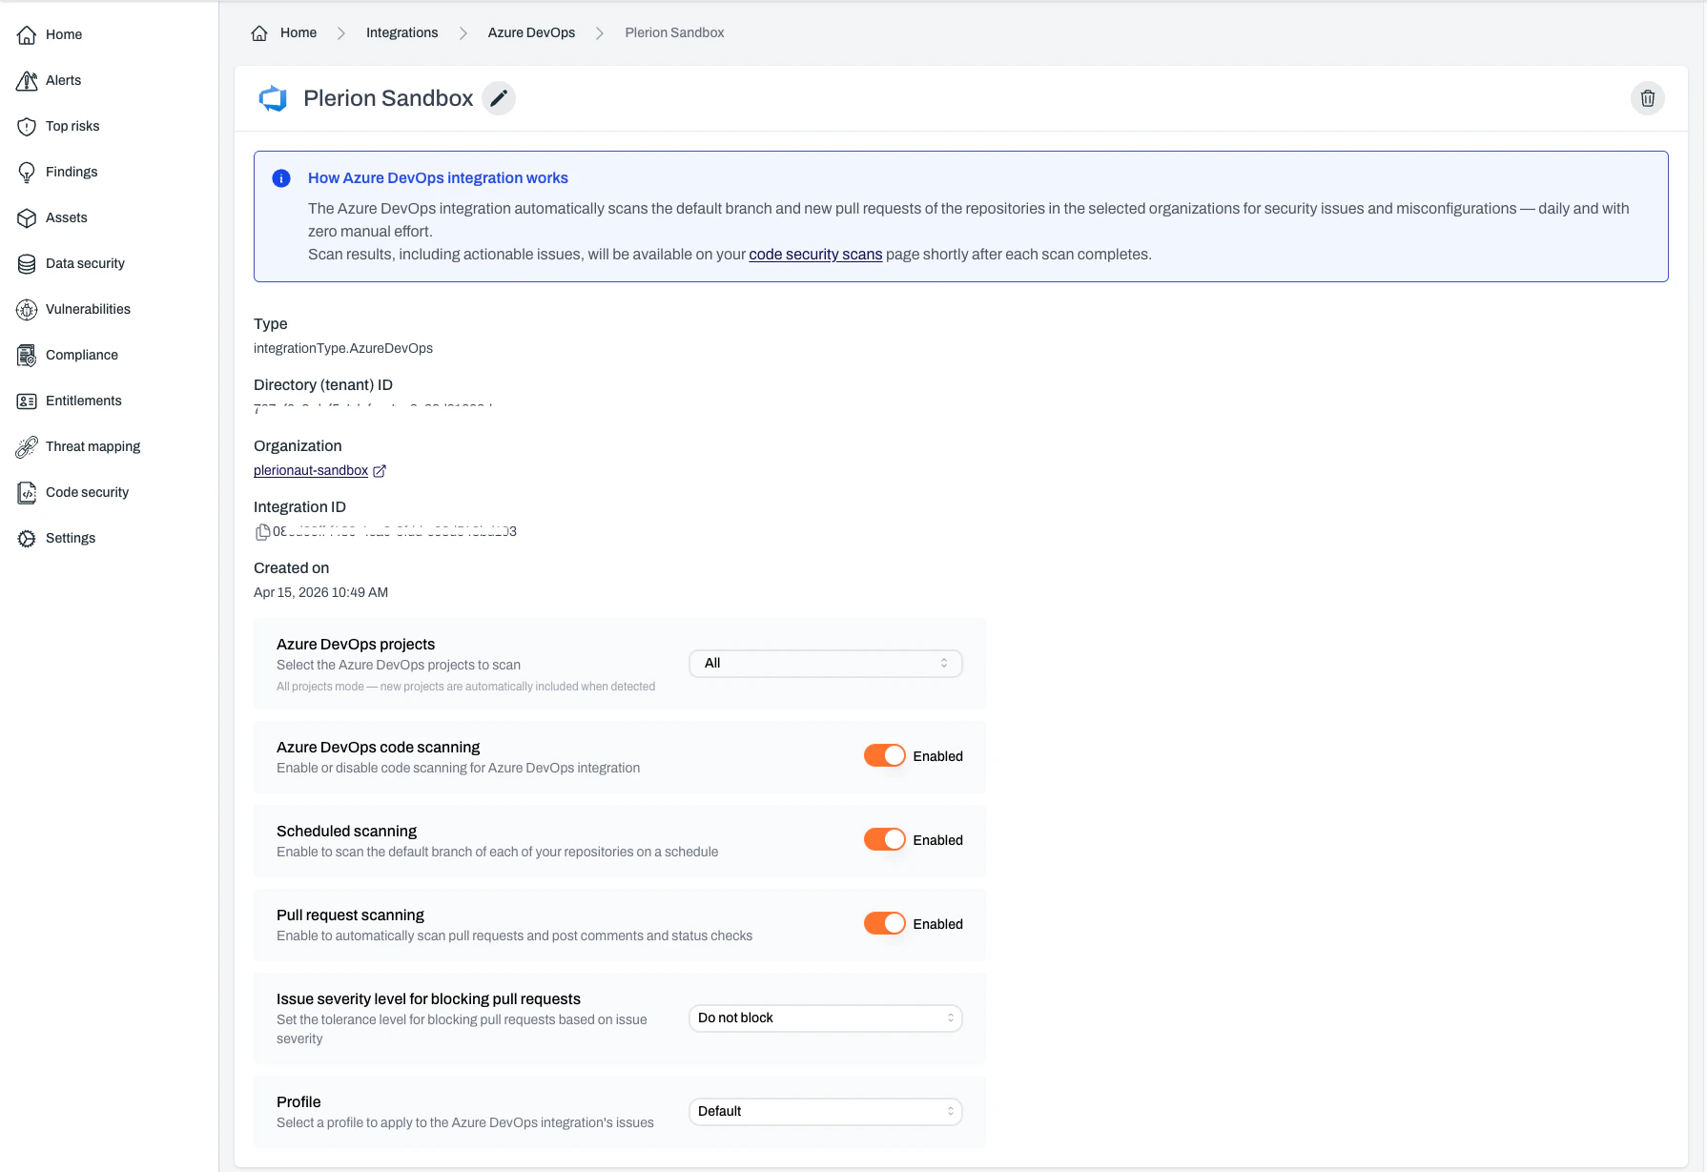Go to Integrations via the breadcrumb

[401, 32]
